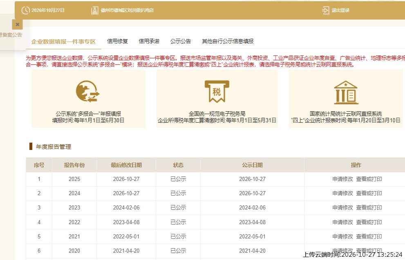
Task: Click the header date 2026年10月27日
Action: [48, 10]
